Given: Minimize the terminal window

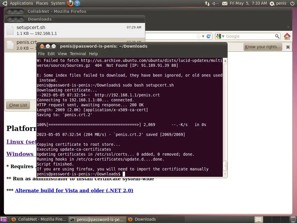Looking at the screenshot, I should pos(48,46).
